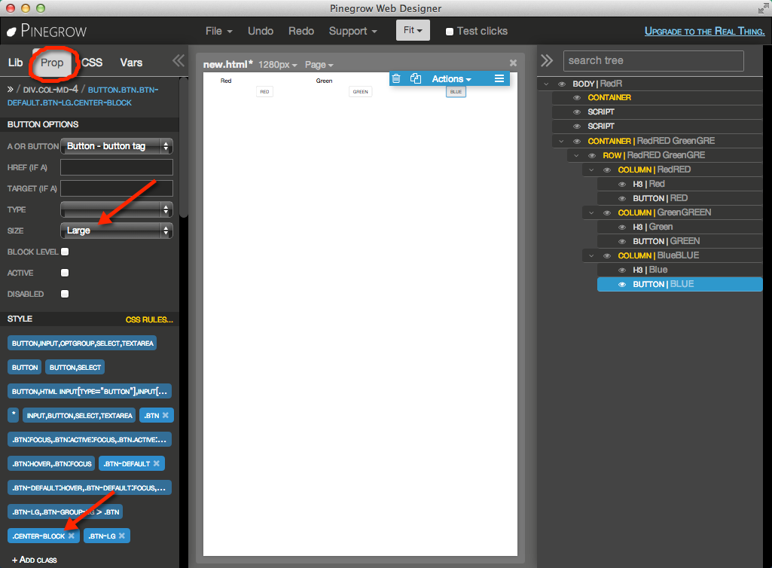Screen dimensions: 772x568
Task: Open the CSS Rules link
Action: [149, 319]
